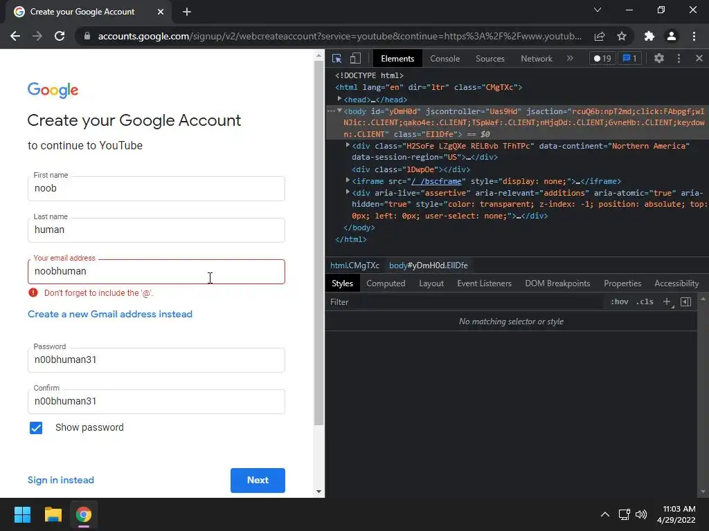
Task: Focus the Password field
Action: pos(156,360)
